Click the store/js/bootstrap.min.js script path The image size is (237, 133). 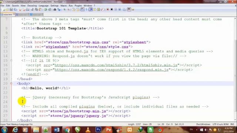point(78,111)
